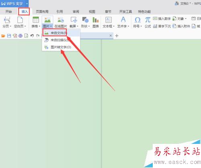Image resolution: width=201 pixels, height=168 pixels.
Task: Click the save icon in quick toolbar
Action: [9, 36]
